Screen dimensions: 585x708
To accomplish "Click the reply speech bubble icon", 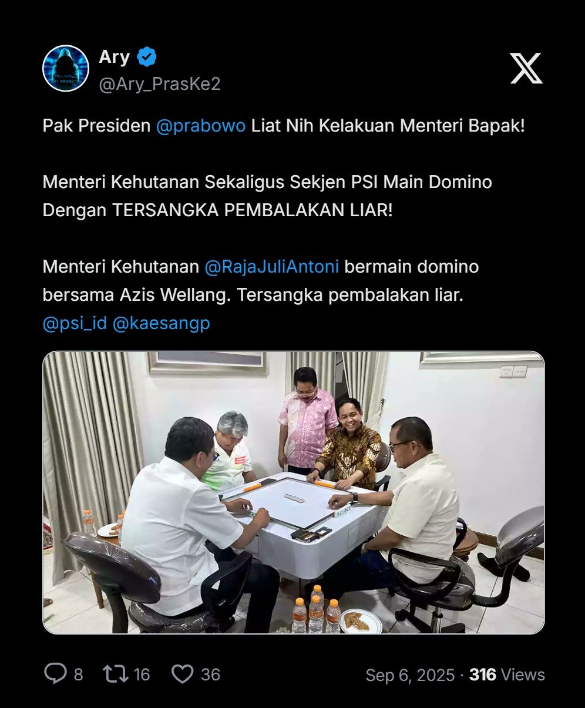I will point(55,673).
